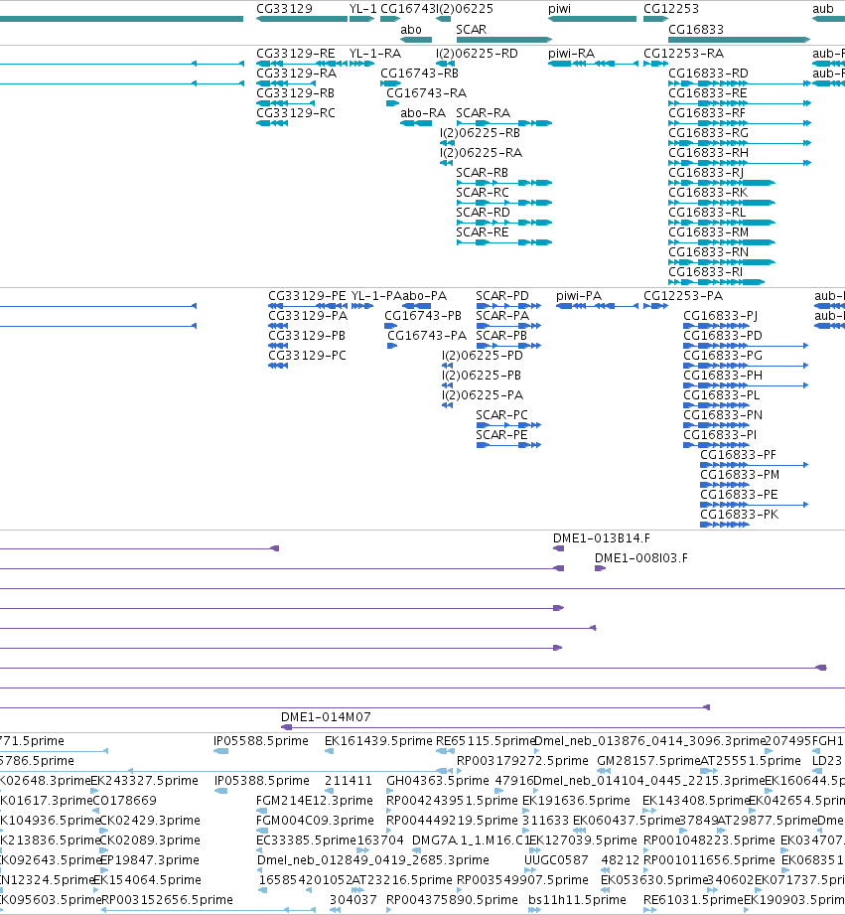This screenshot has height=915, width=845.
Task: Select protein SCAR-PD
Action: coord(502,296)
